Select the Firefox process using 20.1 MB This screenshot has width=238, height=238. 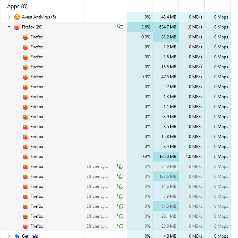pyautogui.click(x=37, y=216)
